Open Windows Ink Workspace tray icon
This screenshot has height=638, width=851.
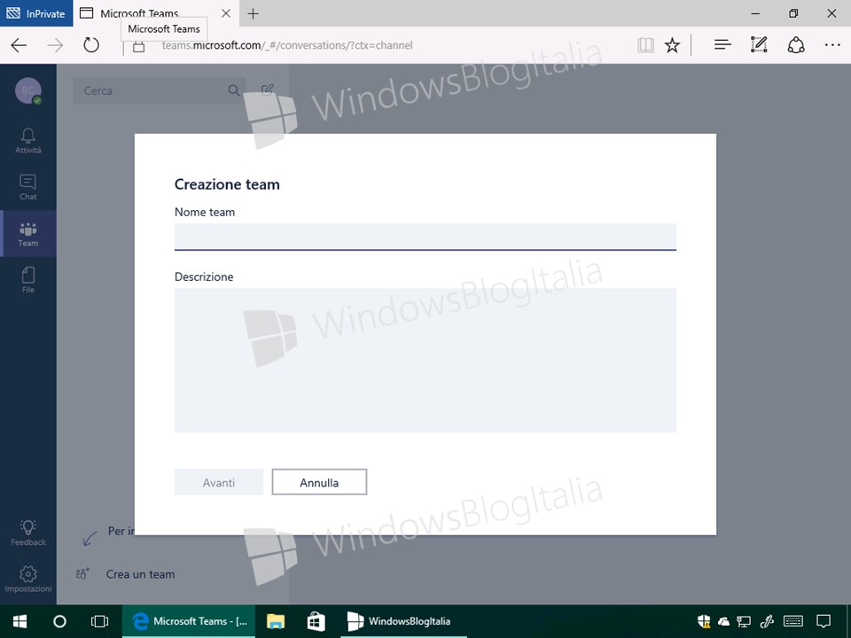click(767, 621)
